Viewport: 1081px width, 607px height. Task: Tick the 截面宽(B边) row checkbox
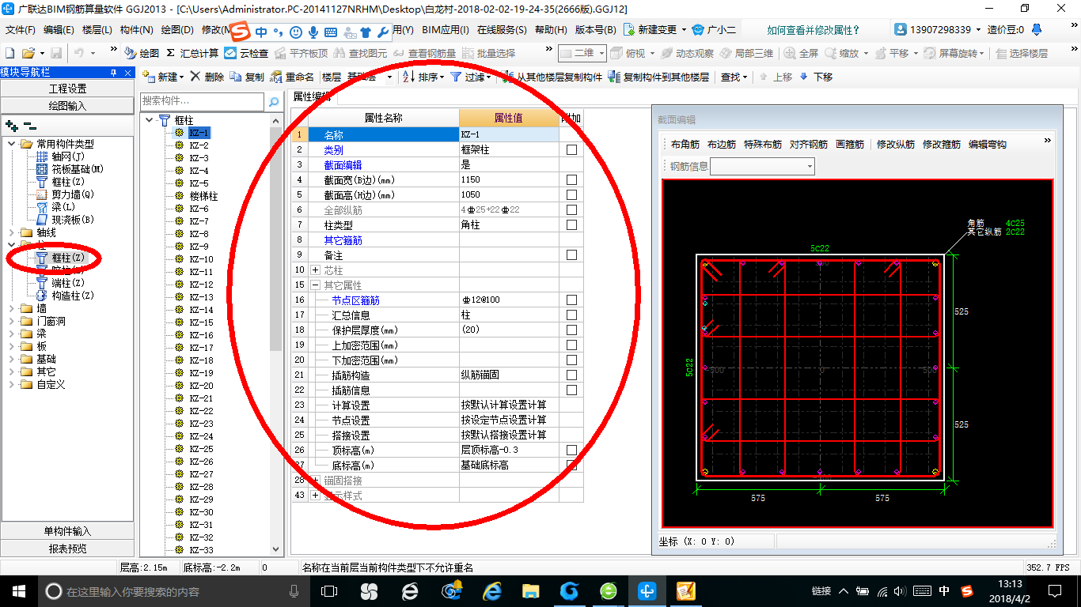click(x=571, y=180)
